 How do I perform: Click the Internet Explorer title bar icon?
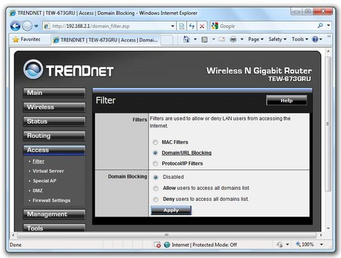pos(13,13)
